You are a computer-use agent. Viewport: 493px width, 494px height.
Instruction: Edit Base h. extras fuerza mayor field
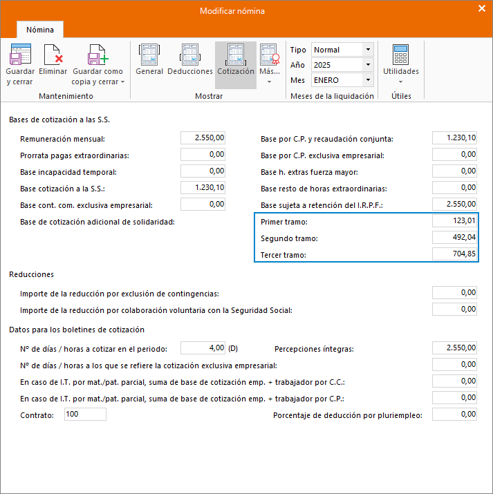pyautogui.click(x=454, y=171)
